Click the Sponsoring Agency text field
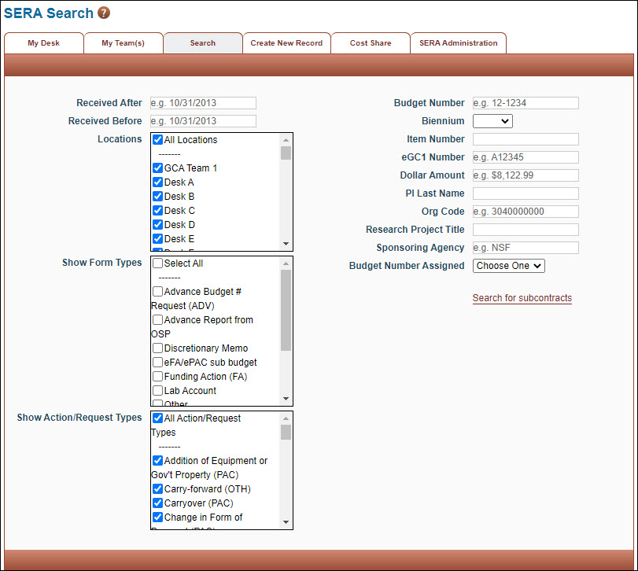Image resolution: width=638 pixels, height=571 pixels. point(526,248)
